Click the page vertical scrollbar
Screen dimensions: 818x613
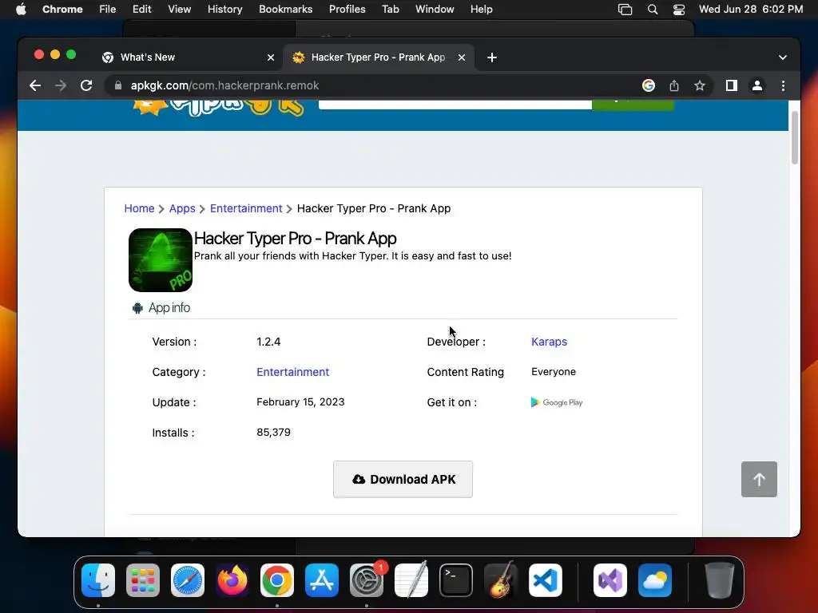(795, 138)
